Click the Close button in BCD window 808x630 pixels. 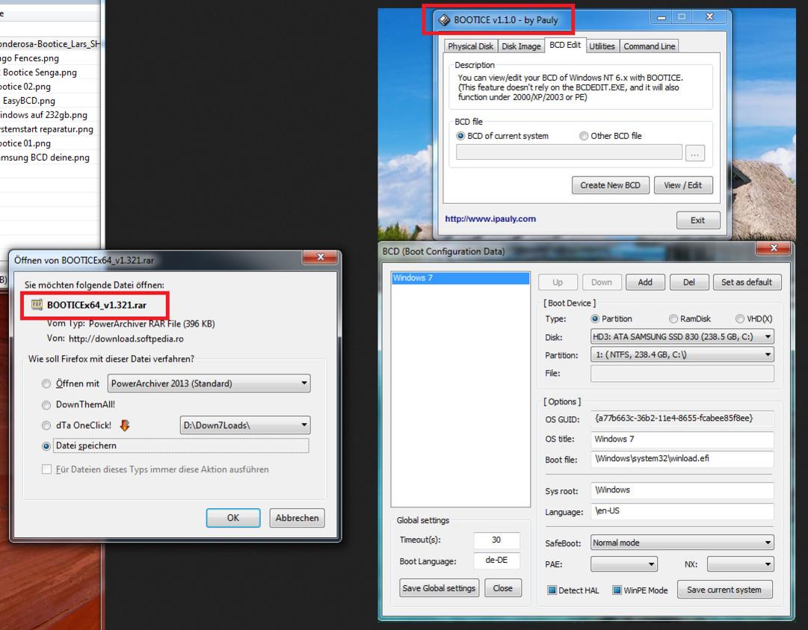coord(502,587)
